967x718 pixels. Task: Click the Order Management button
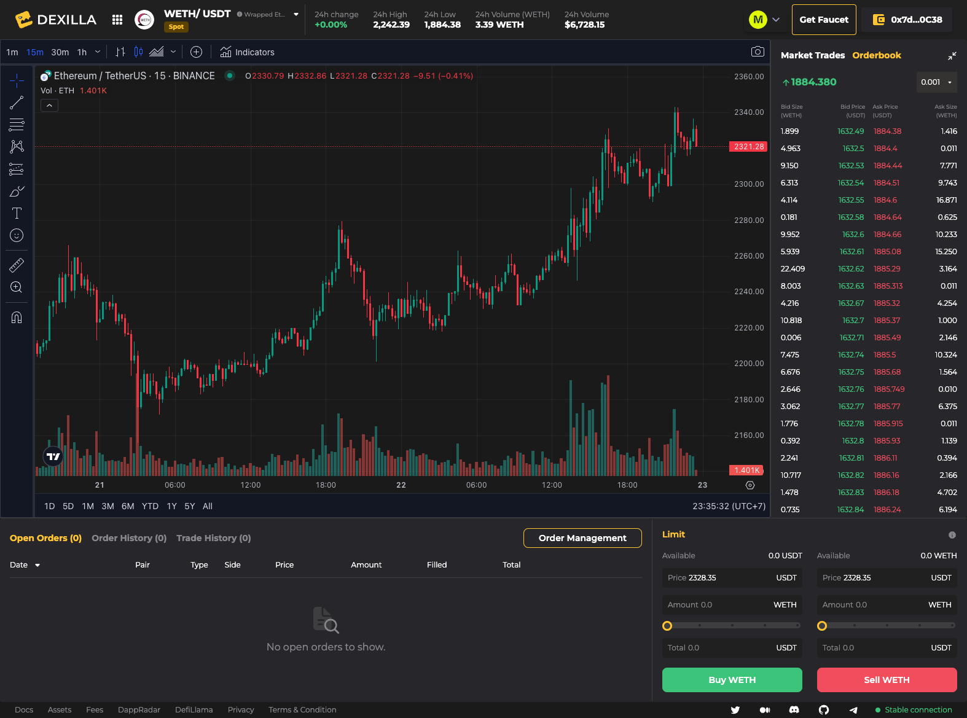[582, 538]
